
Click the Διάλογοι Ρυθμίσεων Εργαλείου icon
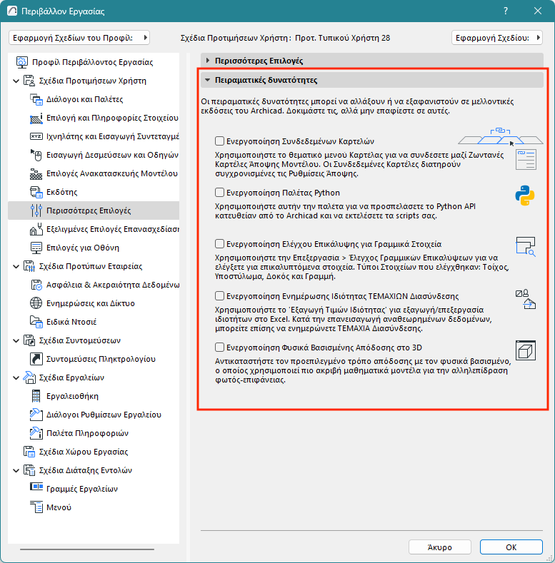click(x=36, y=415)
